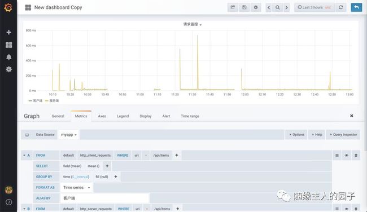This screenshot has width=367, height=212.
Task: Expand the Options section
Action: tap(296, 135)
